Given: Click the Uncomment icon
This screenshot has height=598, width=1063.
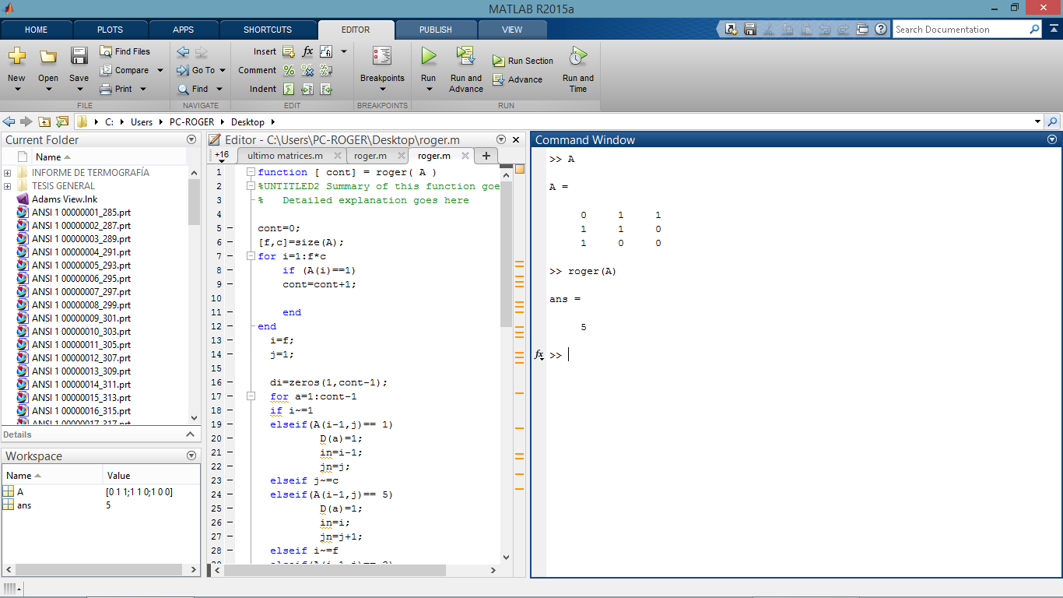Looking at the screenshot, I should click(x=307, y=70).
